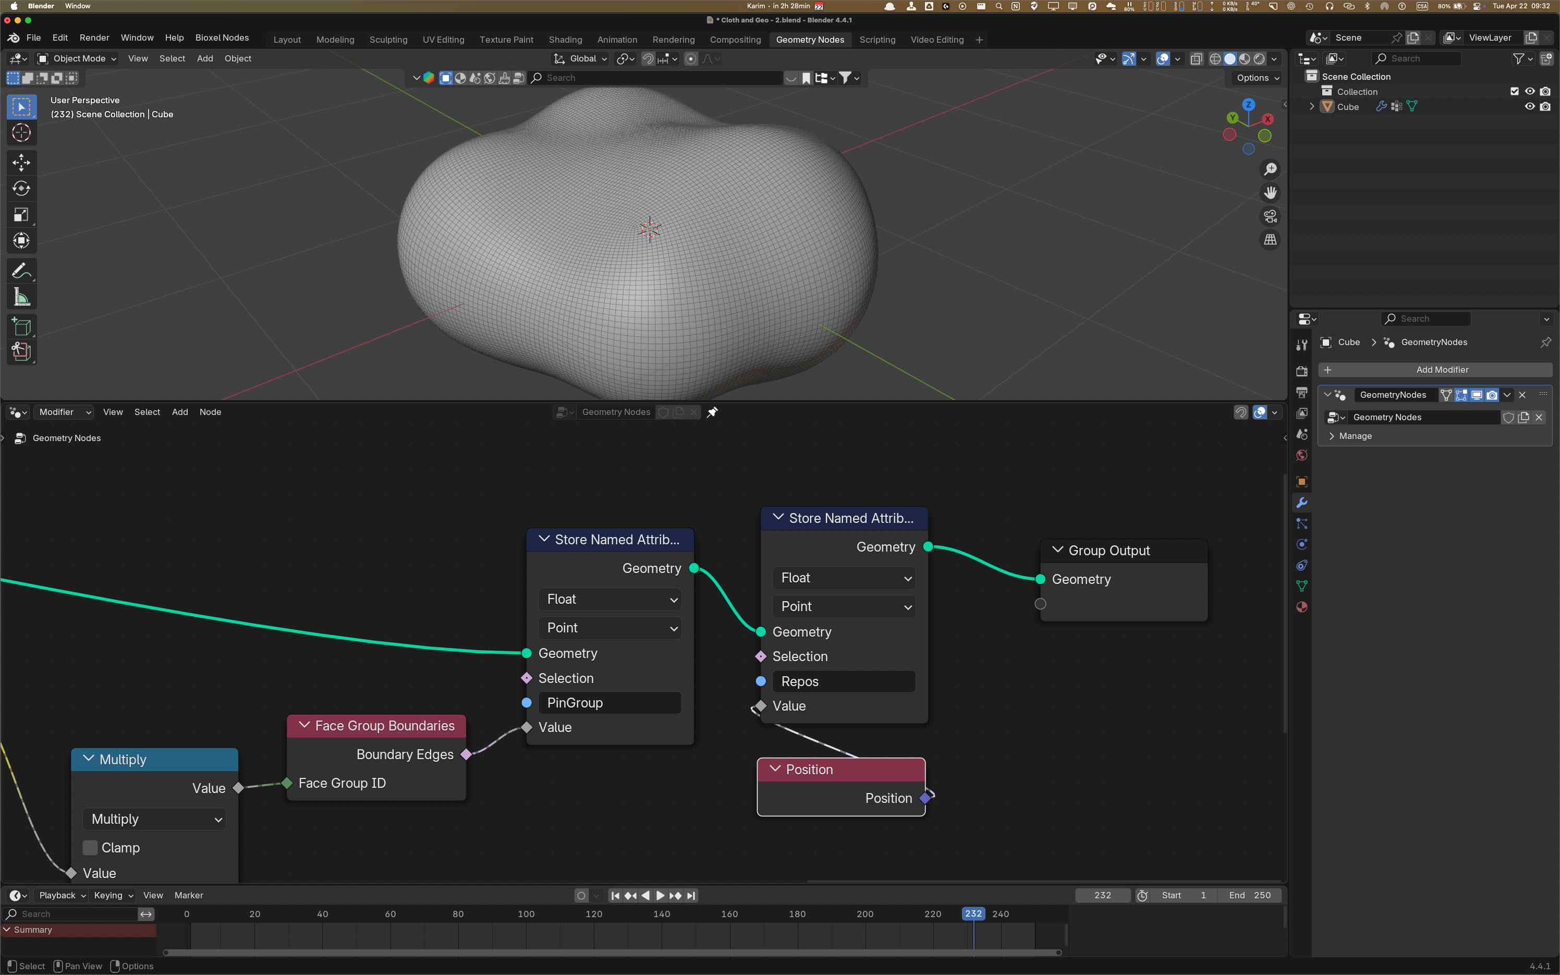The width and height of the screenshot is (1560, 975).
Task: Pick the Measure ruler tool
Action: click(21, 297)
